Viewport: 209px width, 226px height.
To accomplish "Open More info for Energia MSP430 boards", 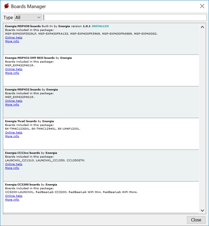I will pyautogui.click(x=12, y=41).
